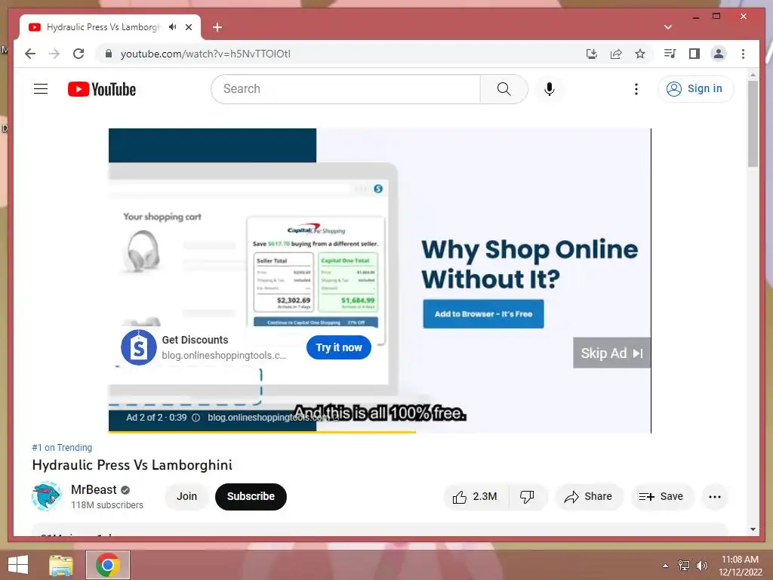Open the ad info circle icon
Screen dimensions: 773x580
coord(196,418)
